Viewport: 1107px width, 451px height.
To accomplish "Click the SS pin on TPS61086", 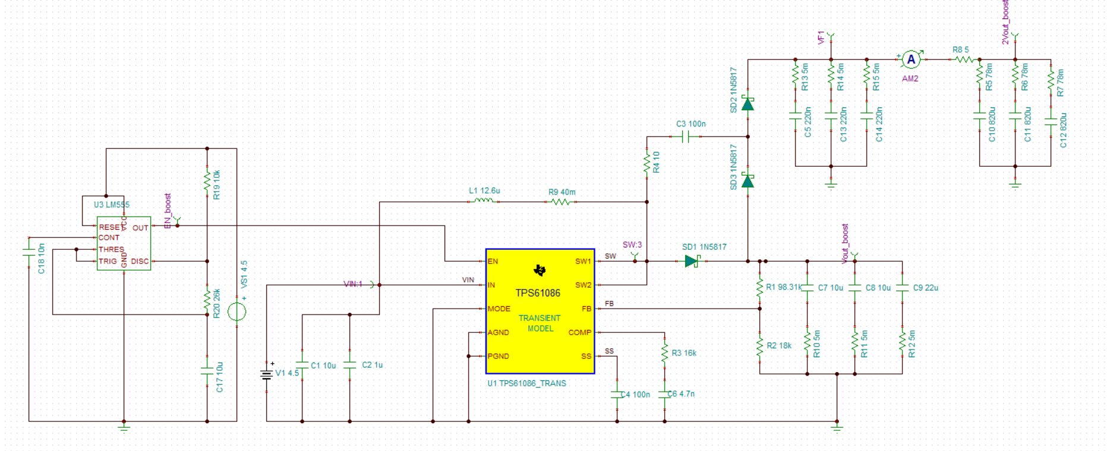I will [x=586, y=356].
